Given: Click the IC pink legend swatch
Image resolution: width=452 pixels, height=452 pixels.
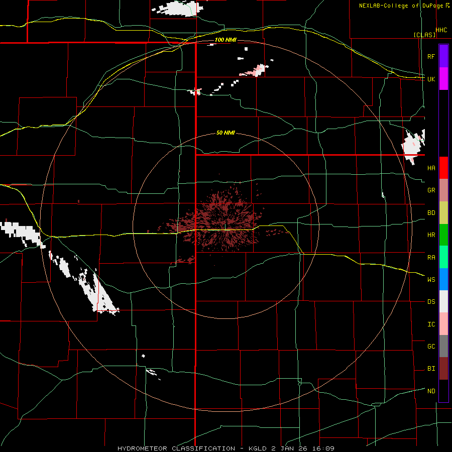Looking at the screenshot, I should [x=443, y=324].
